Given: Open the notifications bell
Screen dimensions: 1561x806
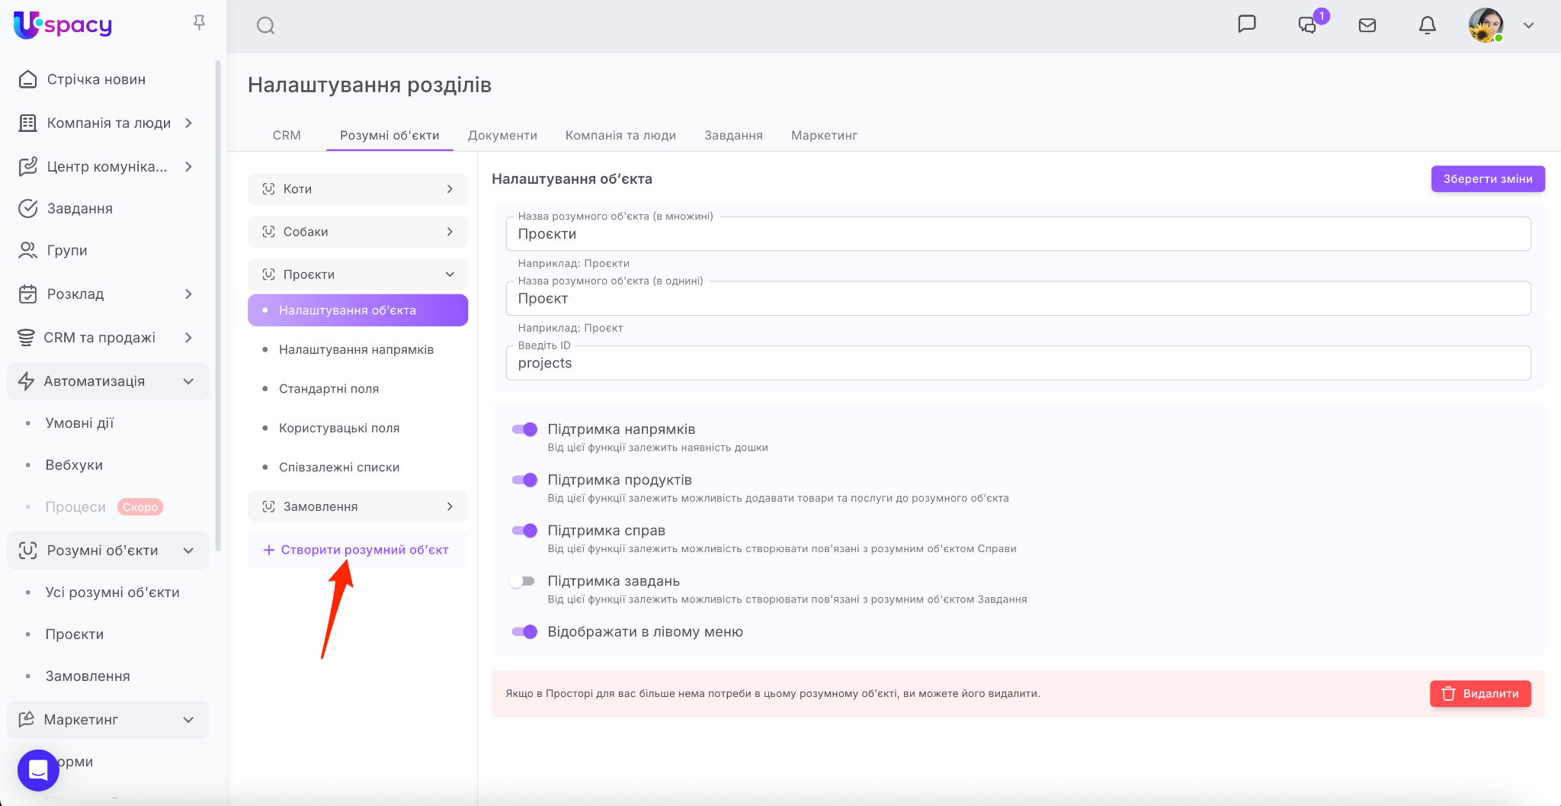Looking at the screenshot, I should [1427, 25].
